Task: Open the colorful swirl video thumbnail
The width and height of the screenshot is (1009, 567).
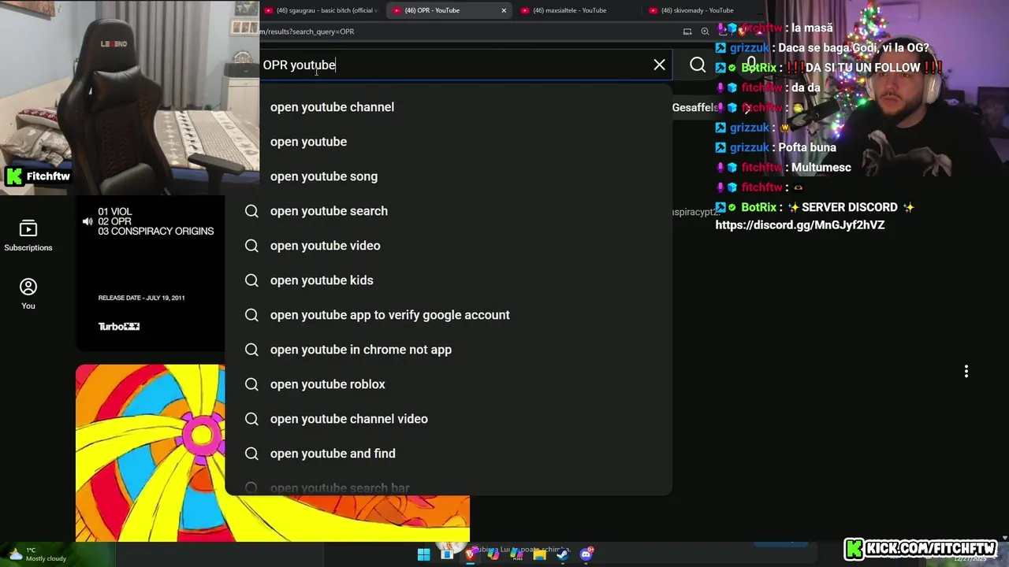Action: pyautogui.click(x=151, y=453)
